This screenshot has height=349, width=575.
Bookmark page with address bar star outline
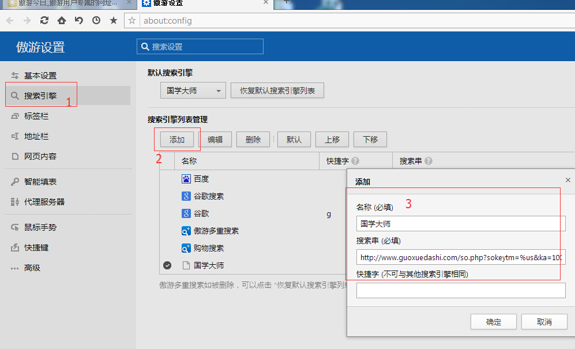pos(132,21)
